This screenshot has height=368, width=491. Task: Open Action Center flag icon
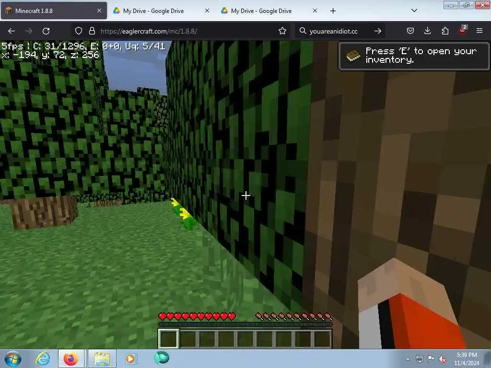click(x=431, y=359)
